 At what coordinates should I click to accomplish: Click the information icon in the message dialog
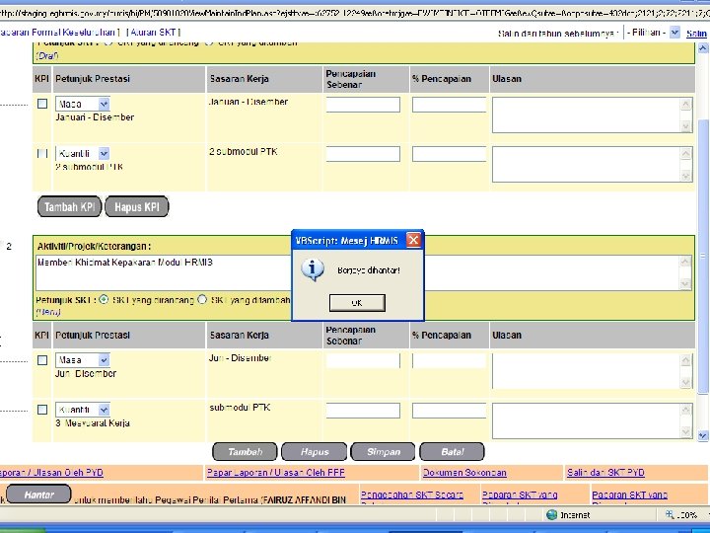coord(313,270)
